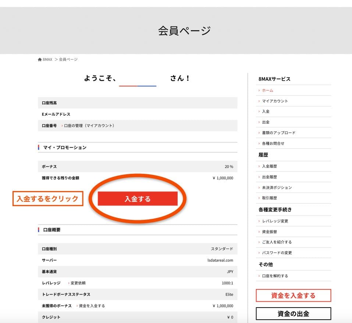Click the home icon in breadcrumb

pos(40,59)
